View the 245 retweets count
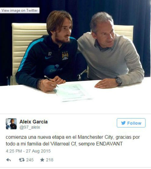The width and height of the screenshot is (151, 169). coord(30,160)
